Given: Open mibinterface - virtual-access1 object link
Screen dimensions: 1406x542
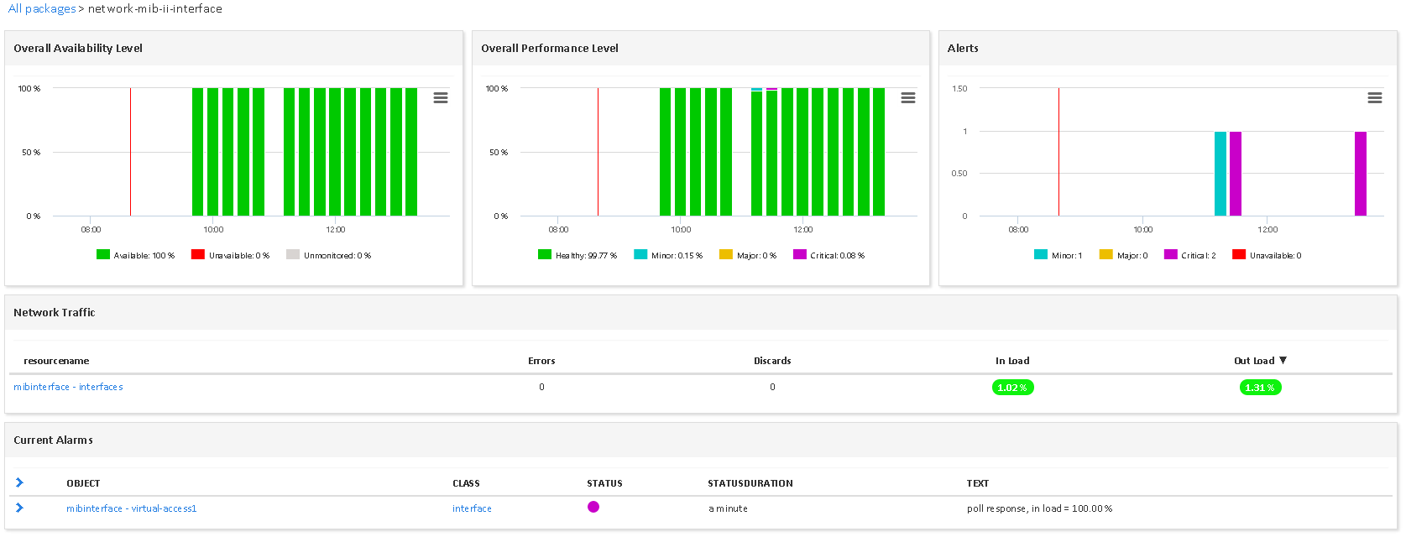Looking at the screenshot, I should (x=131, y=508).
